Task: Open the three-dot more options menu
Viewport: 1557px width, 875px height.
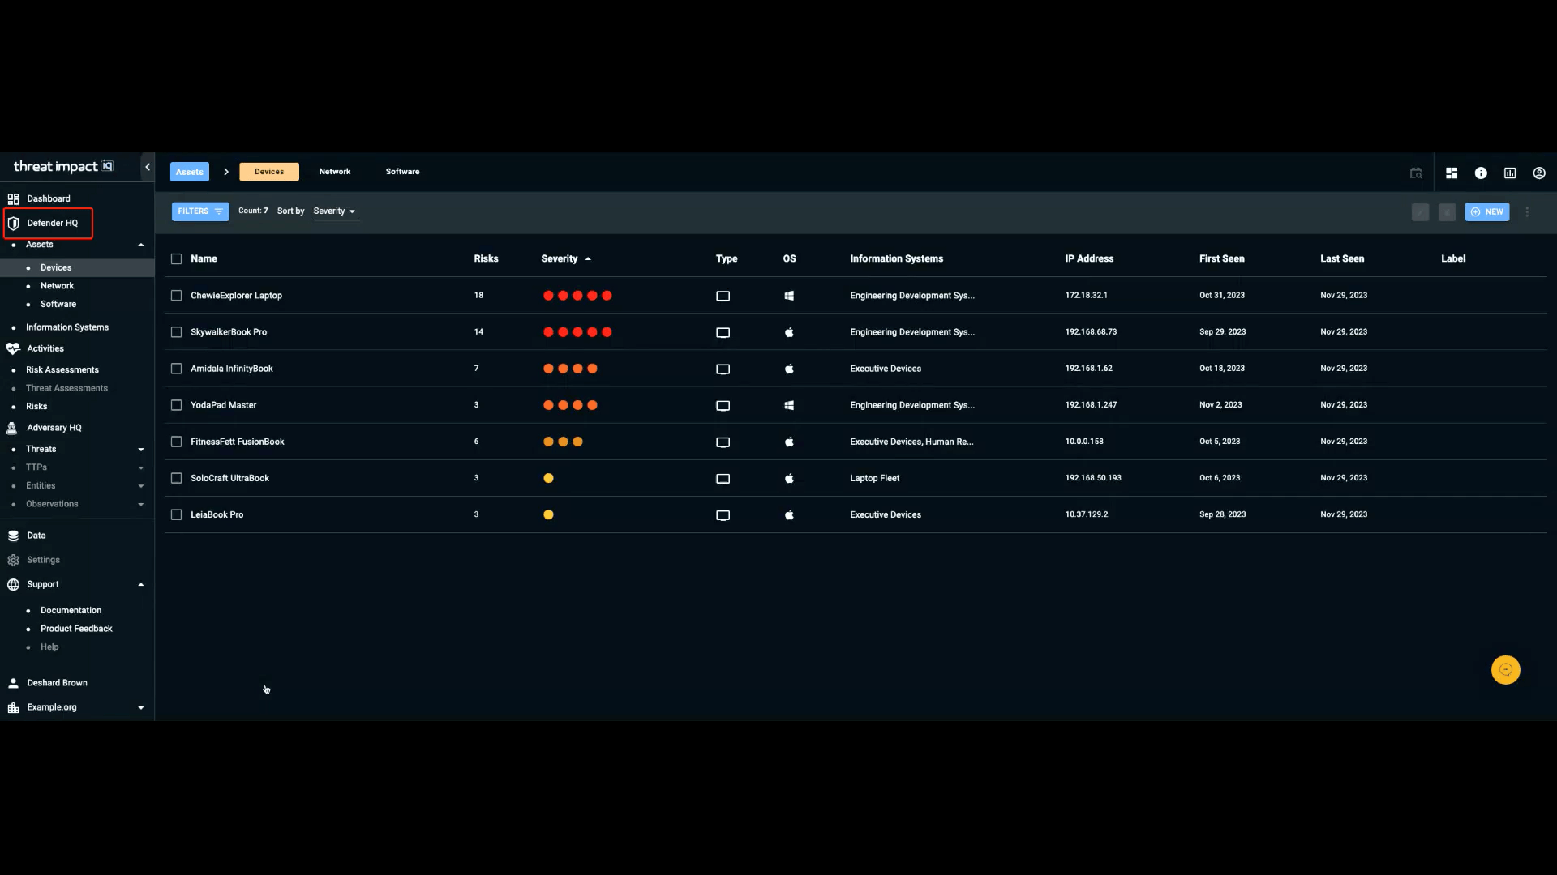Action: point(1527,212)
